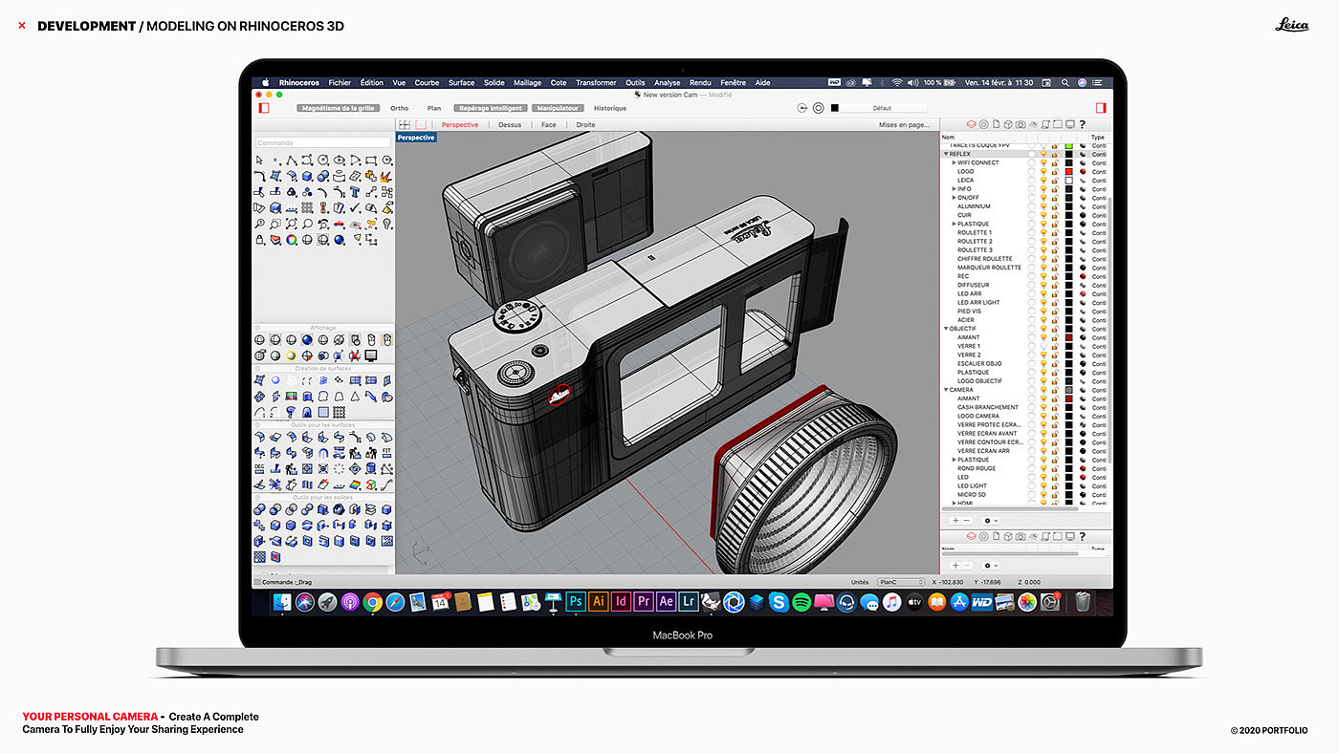This screenshot has height=753, width=1339.
Task: Open Photoshop from the Dock
Action: pos(576,602)
